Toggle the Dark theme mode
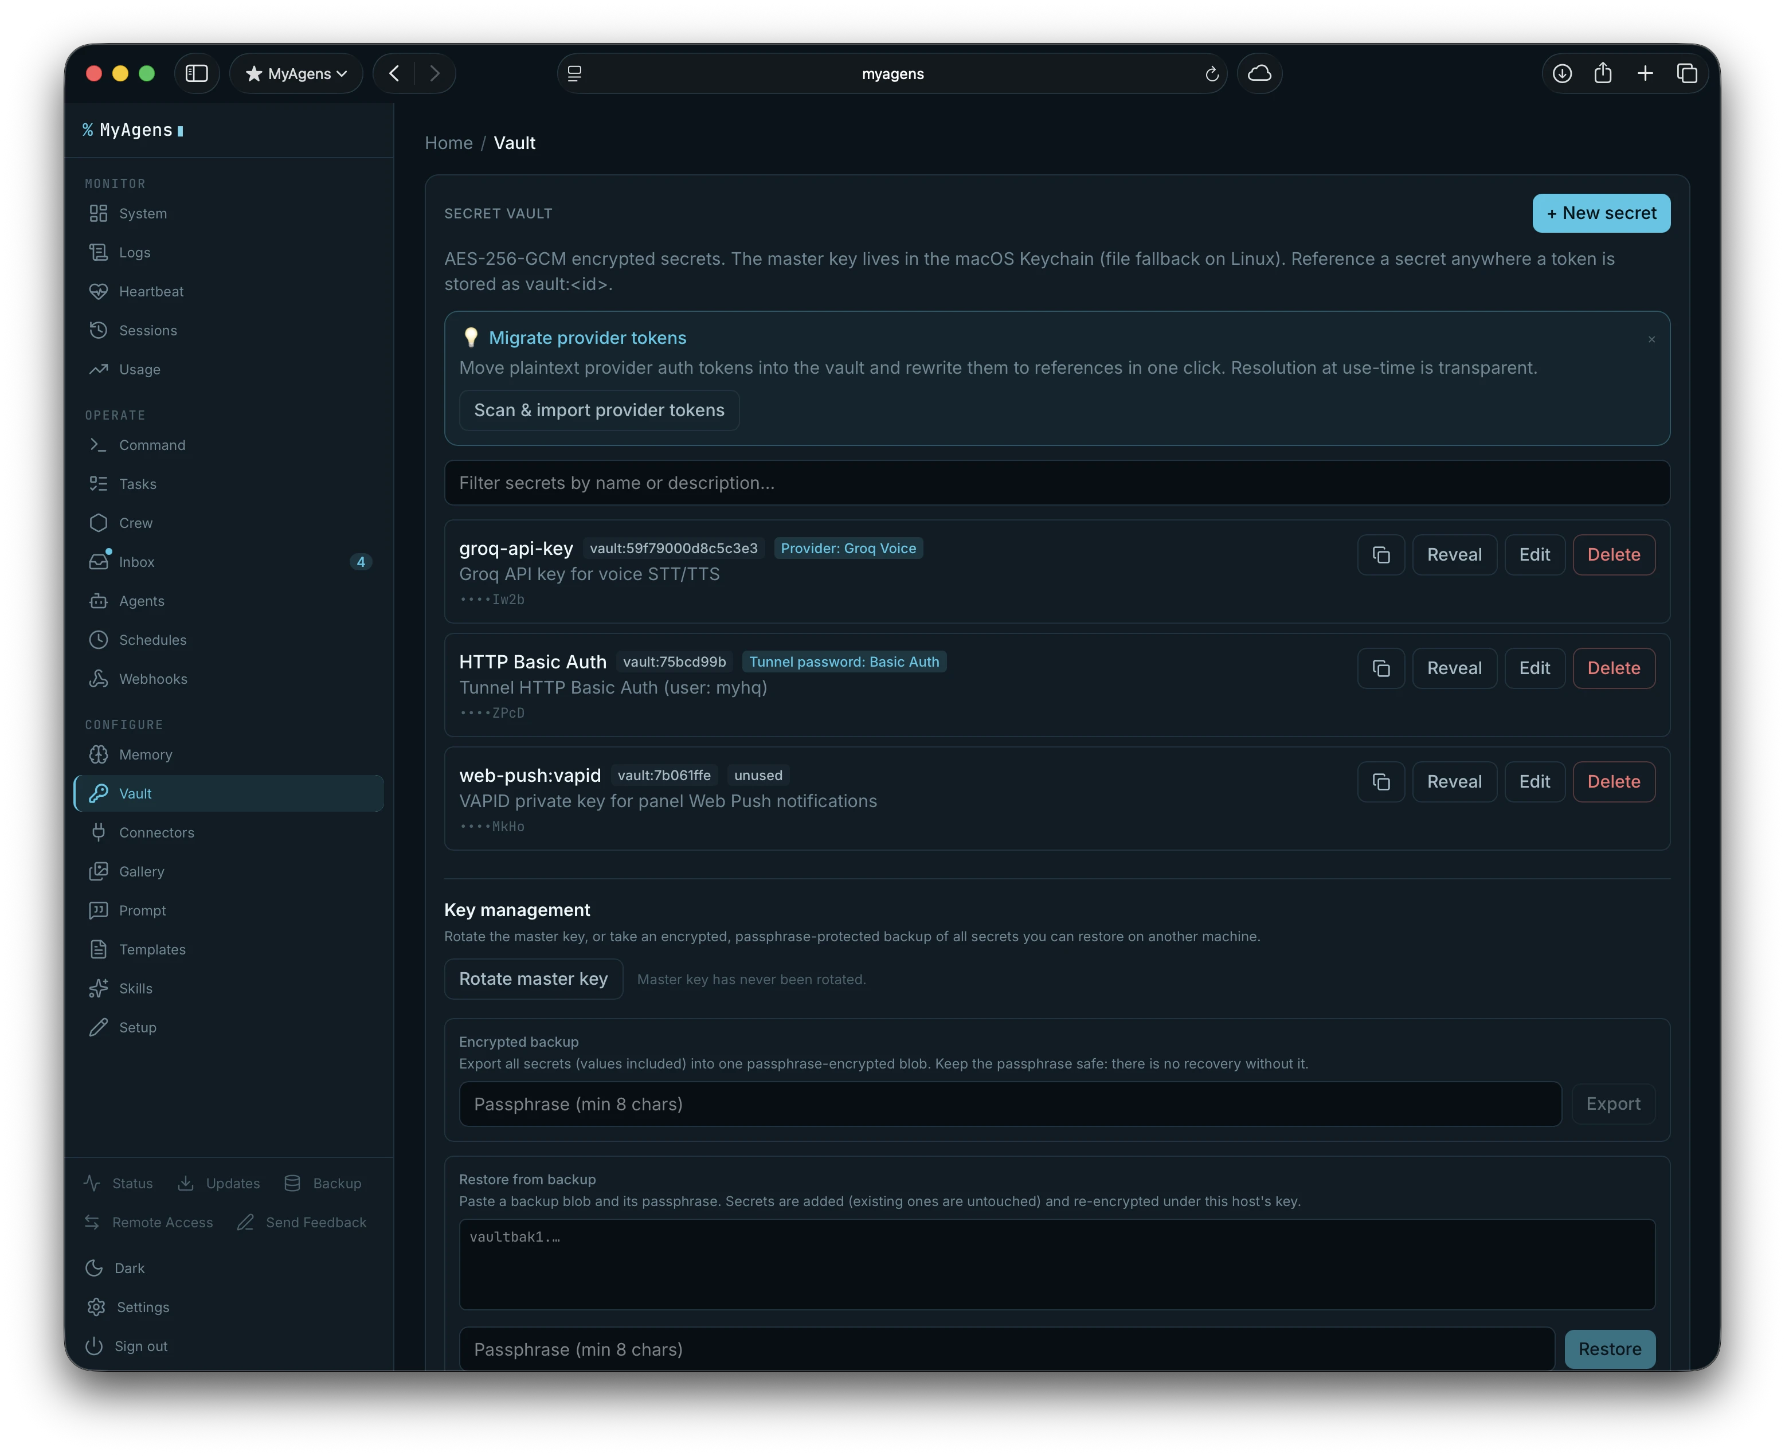 point(116,1268)
